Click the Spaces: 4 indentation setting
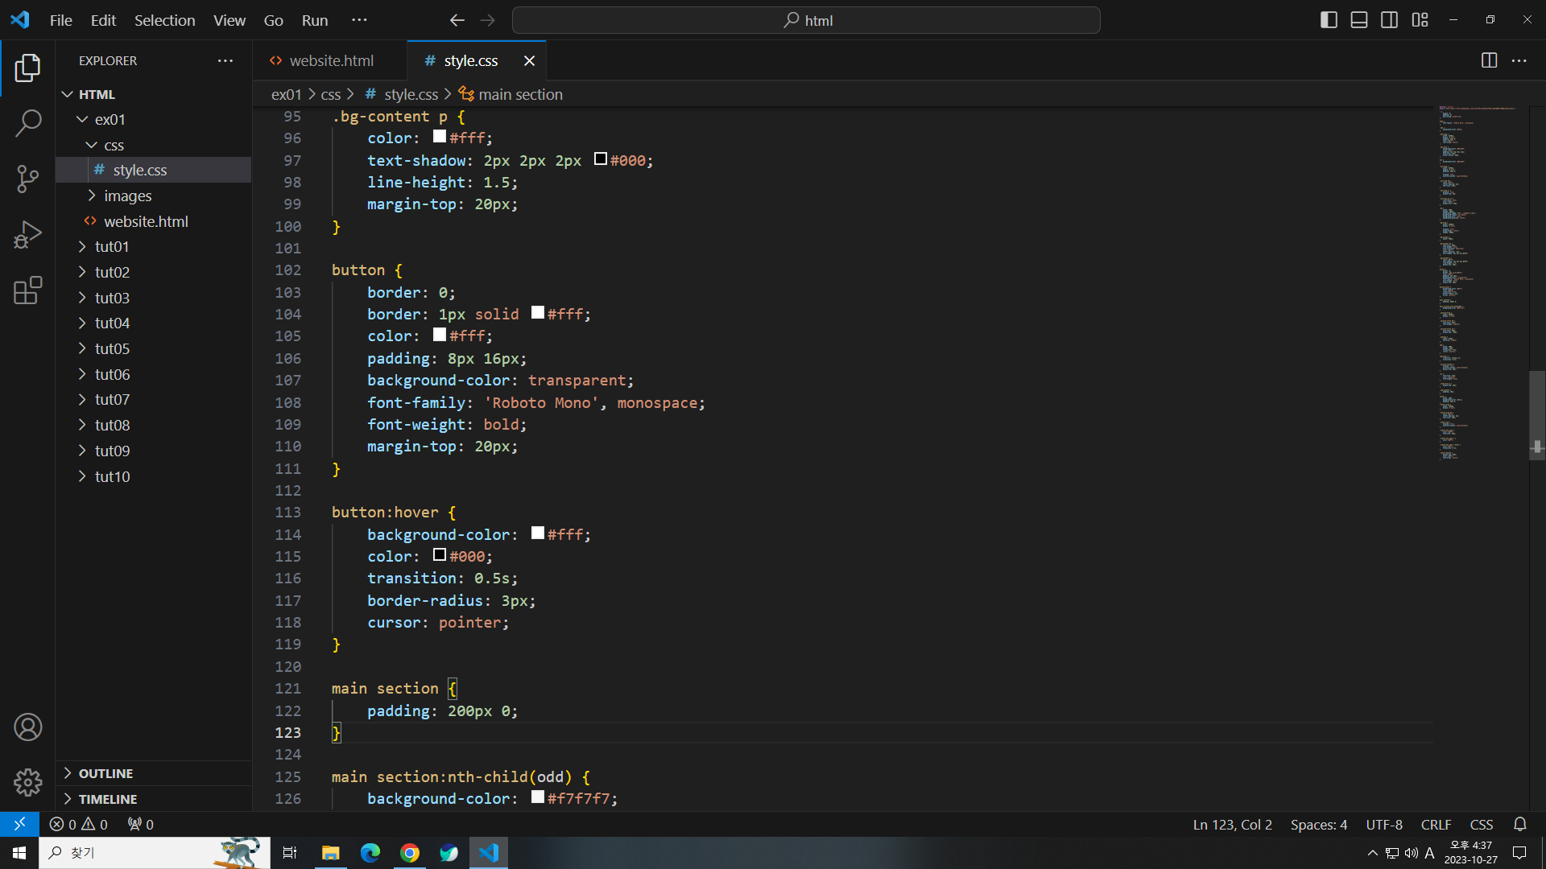Screen dimensions: 1546x869 (x=1318, y=824)
